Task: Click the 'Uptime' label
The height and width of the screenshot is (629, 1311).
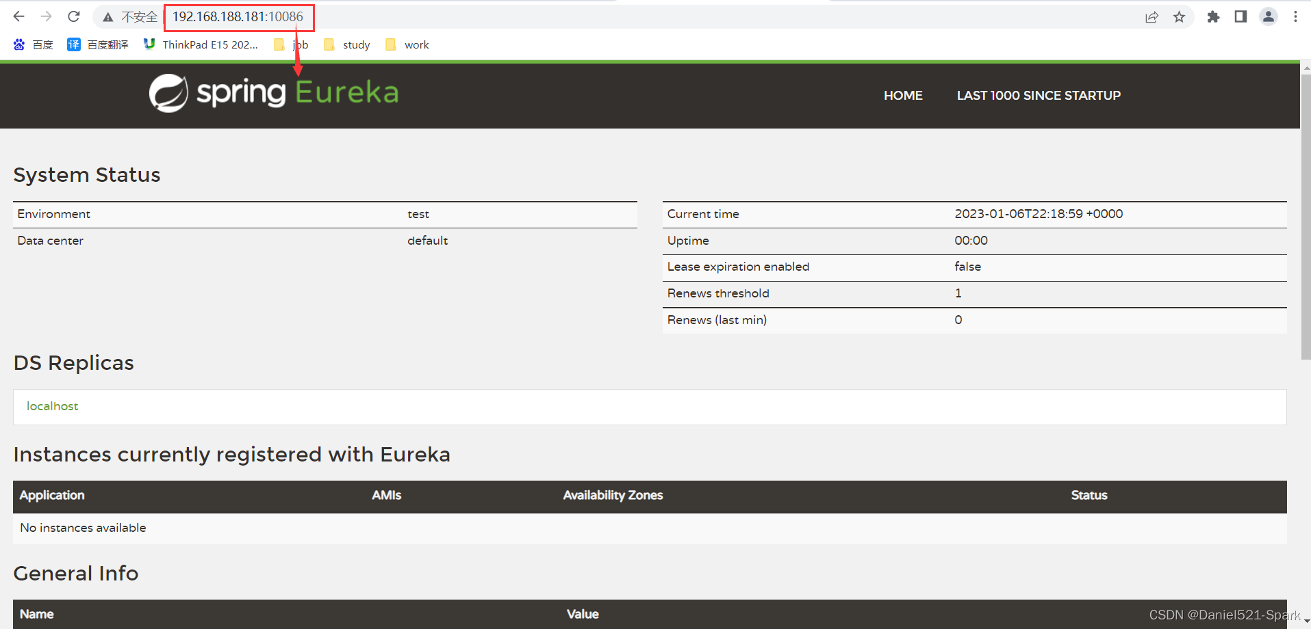Action: tap(688, 241)
